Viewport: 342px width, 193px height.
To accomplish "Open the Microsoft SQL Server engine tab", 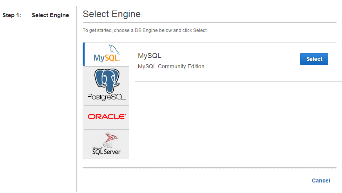I will (x=106, y=144).
